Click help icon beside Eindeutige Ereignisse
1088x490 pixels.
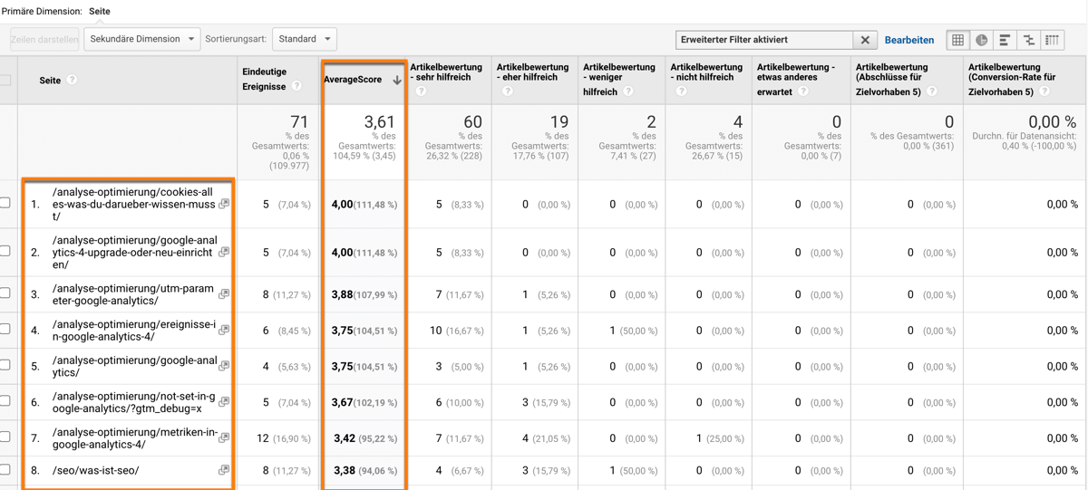(x=296, y=87)
